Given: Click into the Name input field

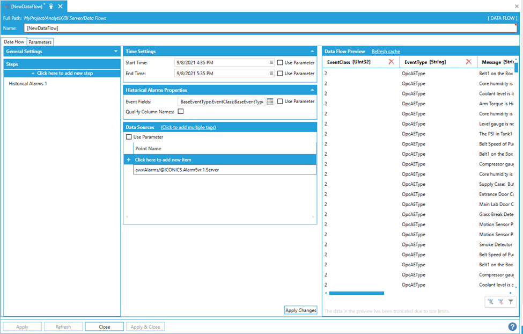Looking at the screenshot, I should [268, 28].
